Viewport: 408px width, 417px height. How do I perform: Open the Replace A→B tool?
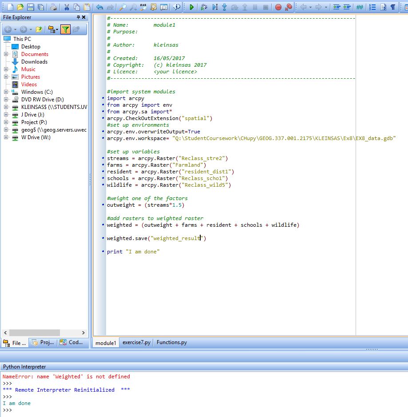click(143, 7)
